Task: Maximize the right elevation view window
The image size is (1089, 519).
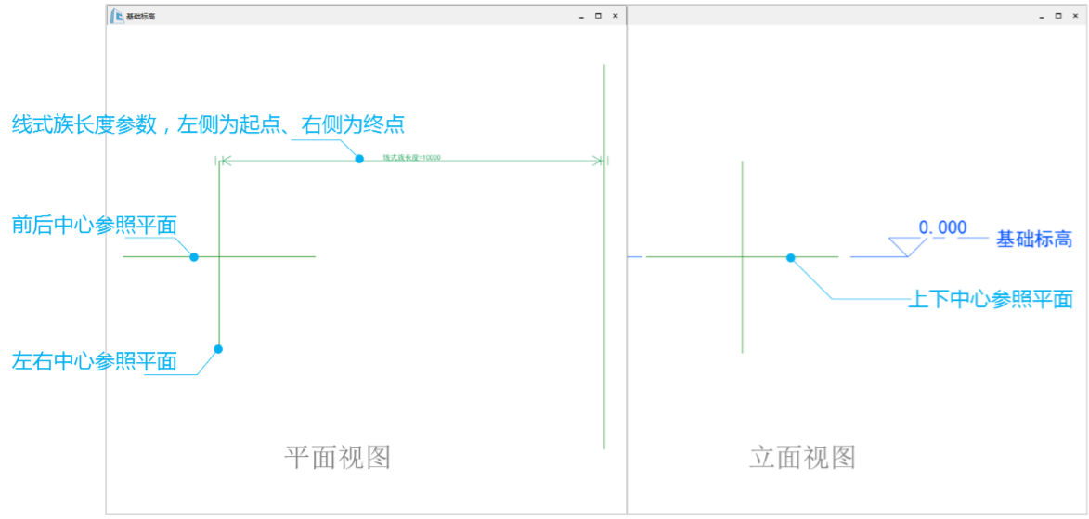Action: (1058, 15)
